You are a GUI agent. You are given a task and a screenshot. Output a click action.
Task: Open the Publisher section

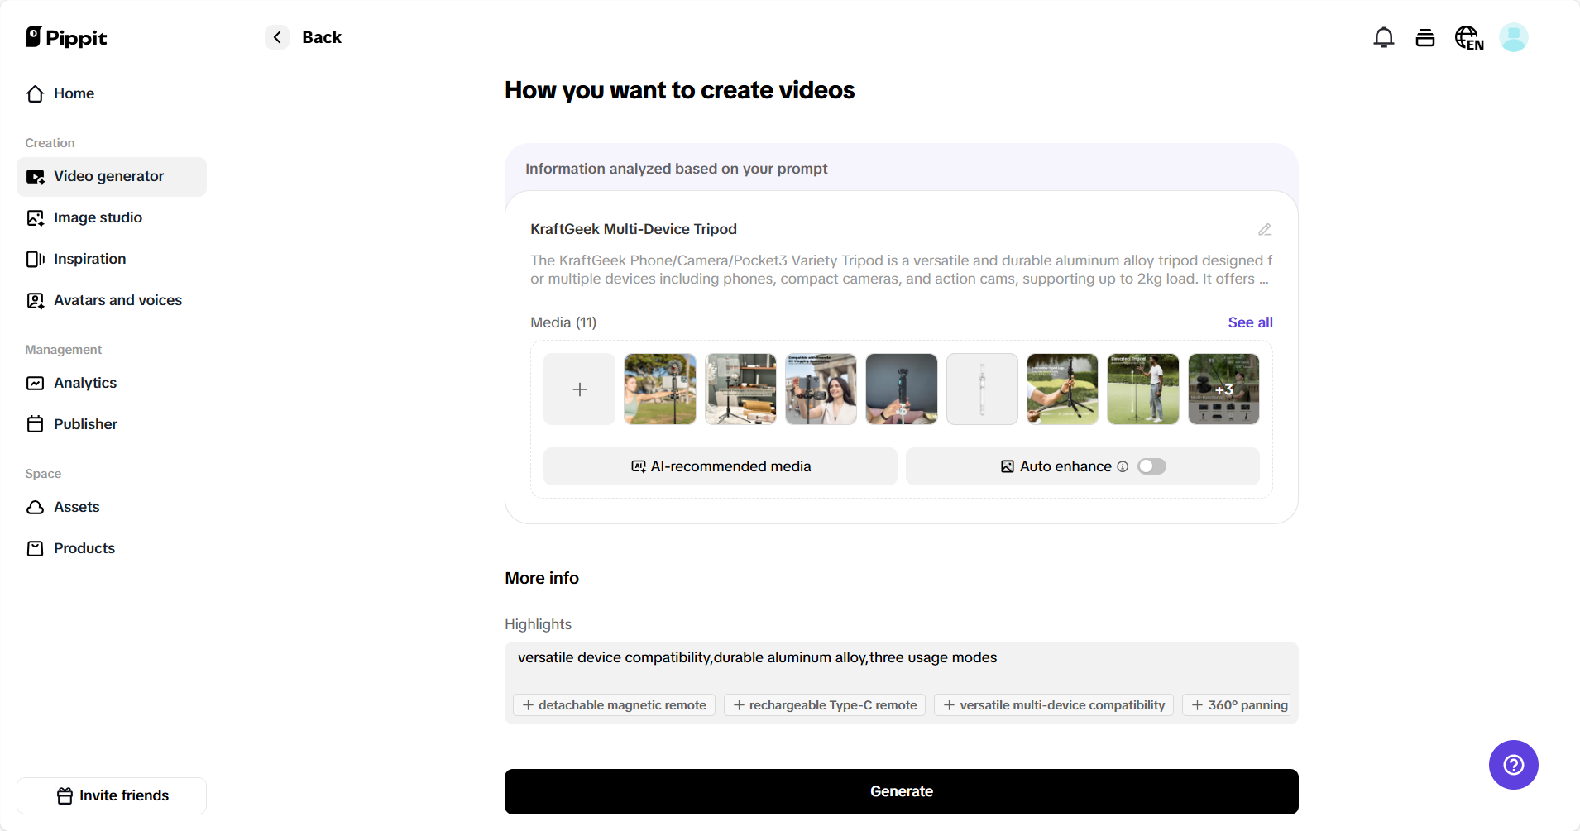coord(85,424)
